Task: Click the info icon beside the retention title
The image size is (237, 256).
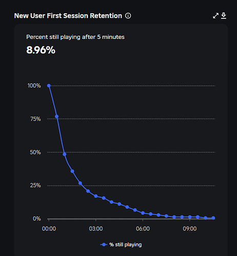Action: click(128, 16)
